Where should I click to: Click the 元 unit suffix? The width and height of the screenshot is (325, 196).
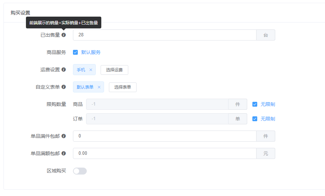coord(266,153)
